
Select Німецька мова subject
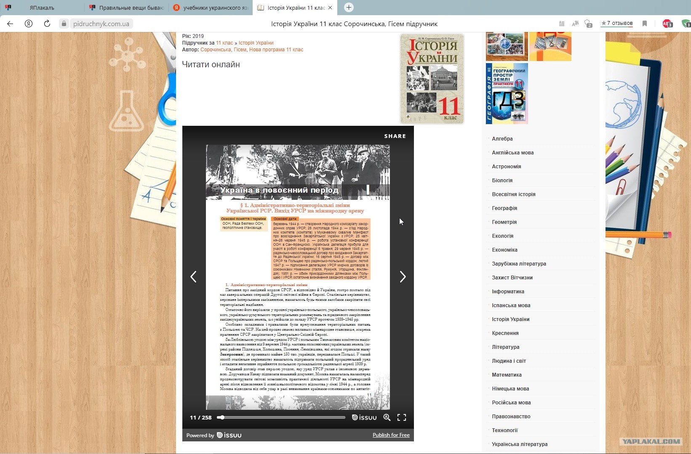(x=510, y=389)
